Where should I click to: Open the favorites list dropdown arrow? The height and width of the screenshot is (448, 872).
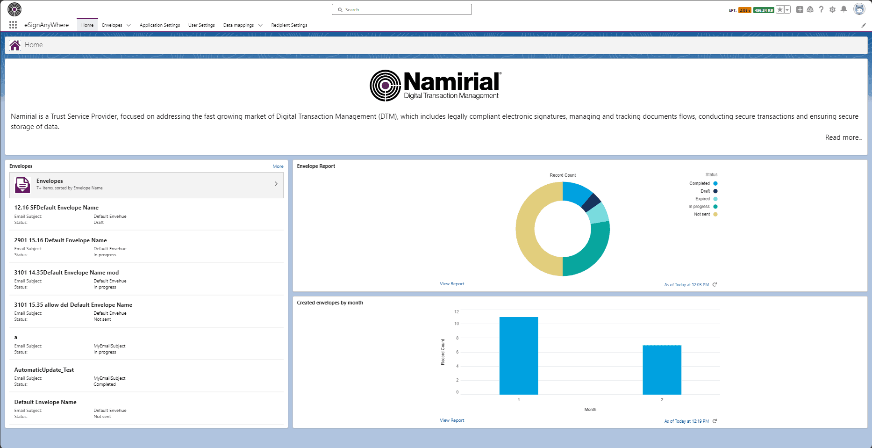click(787, 9)
